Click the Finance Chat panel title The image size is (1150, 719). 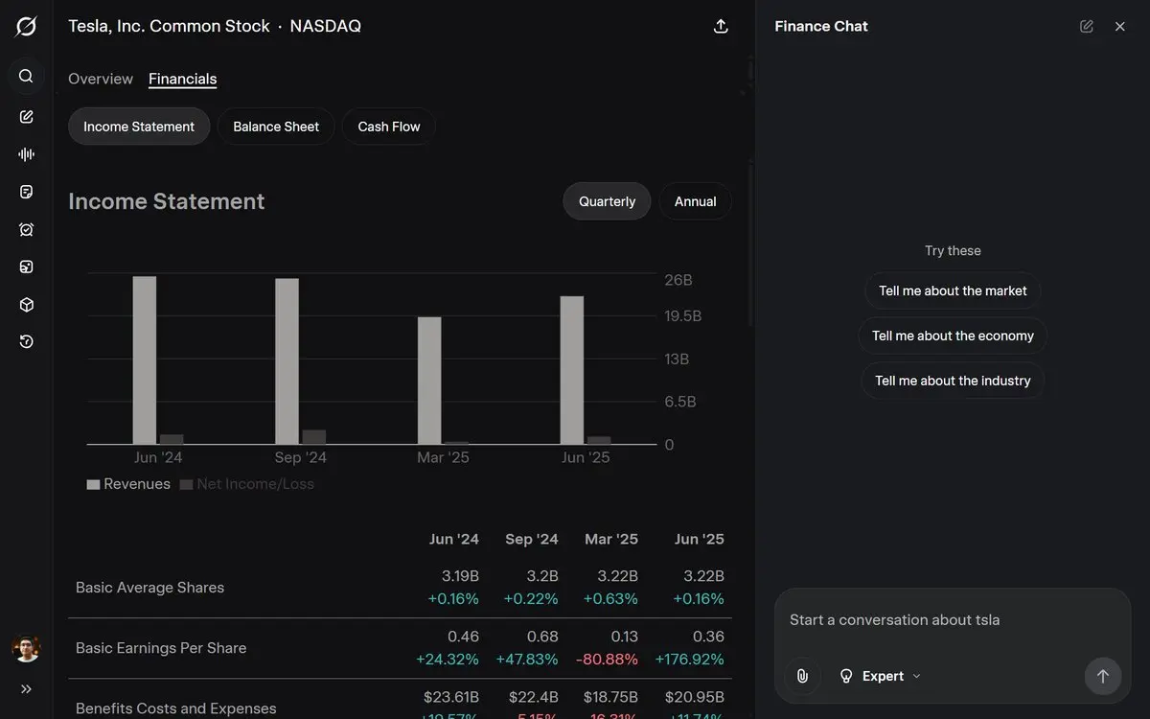click(x=821, y=26)
